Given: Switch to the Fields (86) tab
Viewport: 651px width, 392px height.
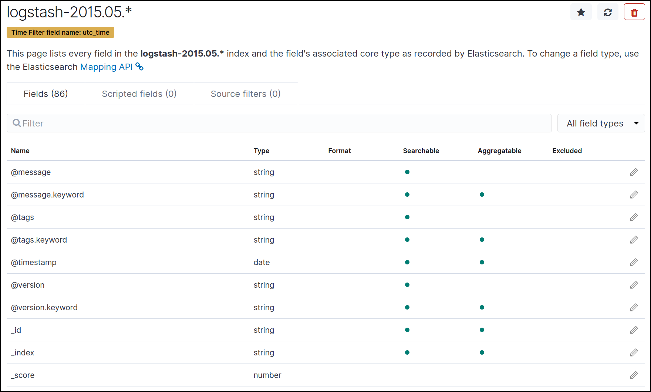Looking at the screenshot, I should (x=46, y=94).
